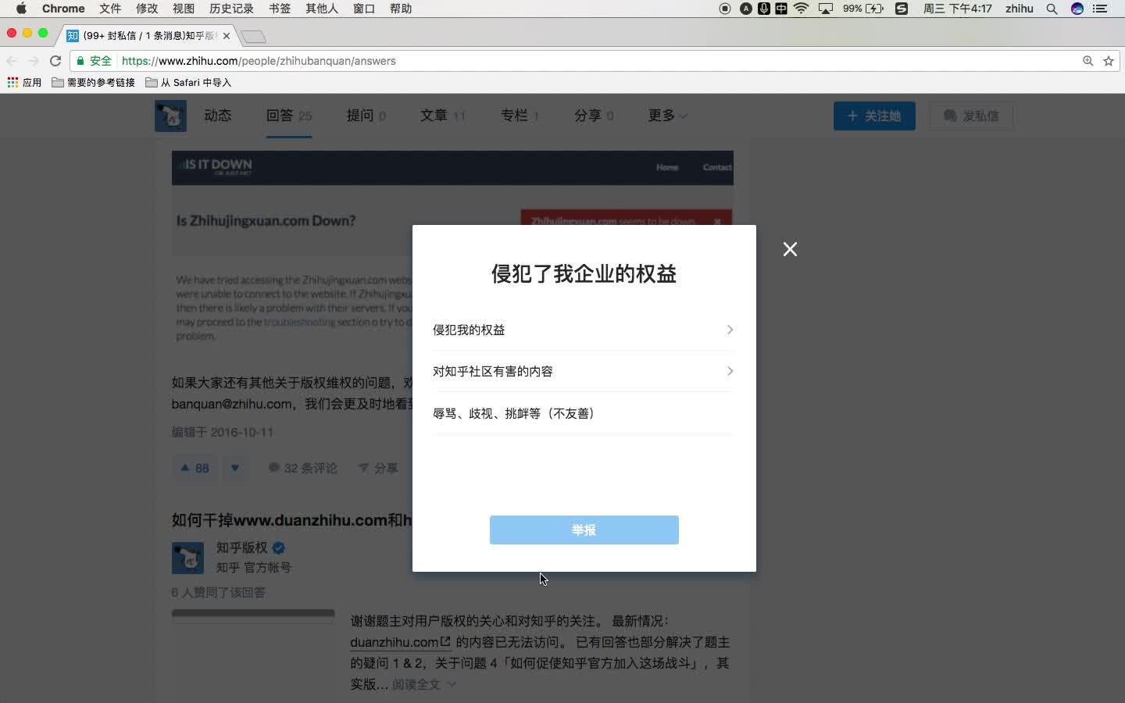This screenshot has height=703, width=1125.
Task: Select 辱骂、歧视、挑衅等（不友善） report reason
Action: tap(583, 413)
